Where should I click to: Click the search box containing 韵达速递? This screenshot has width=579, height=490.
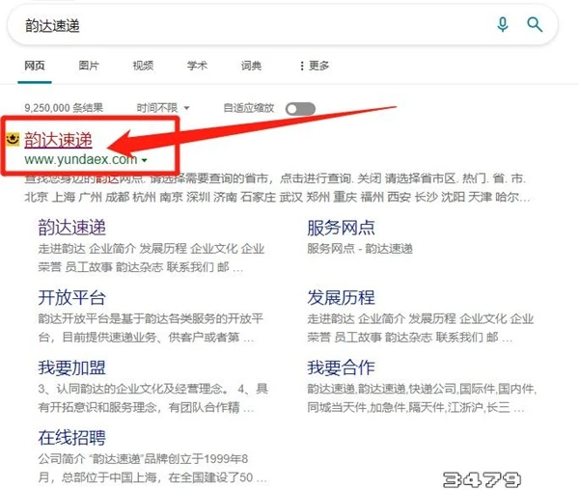[241, 24]
